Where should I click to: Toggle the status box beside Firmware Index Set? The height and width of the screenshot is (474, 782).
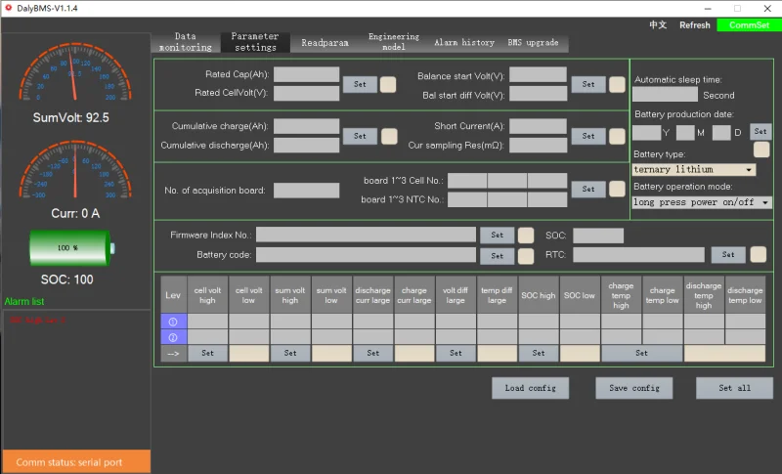tap(526, 235)
